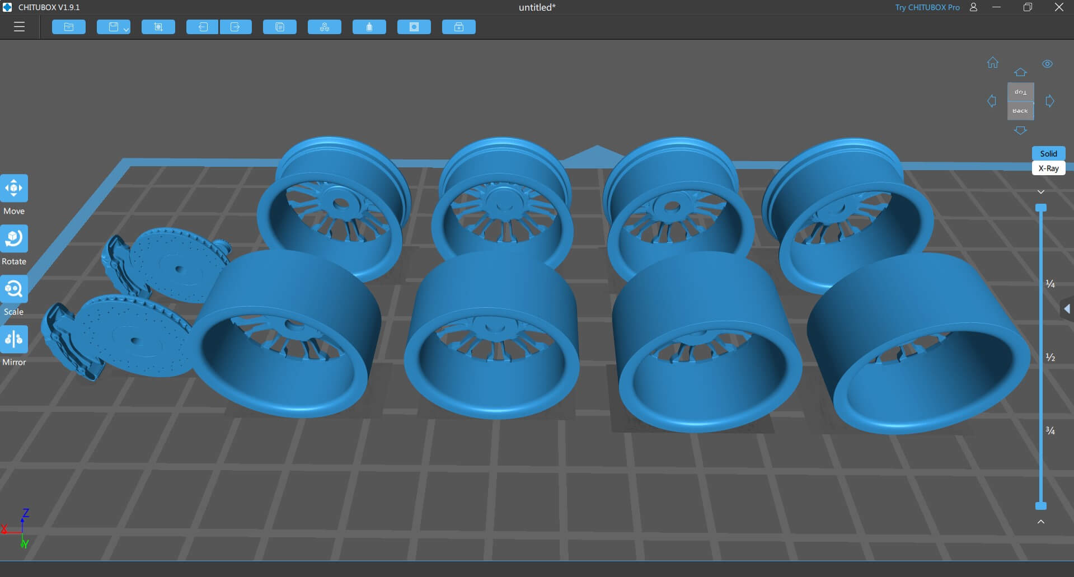Reset camera with the Home view icon
This screenshot has width=1074, height=577.
[993, 63]
